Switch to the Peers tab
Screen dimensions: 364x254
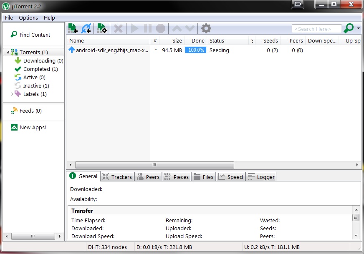tap(148, 177)
